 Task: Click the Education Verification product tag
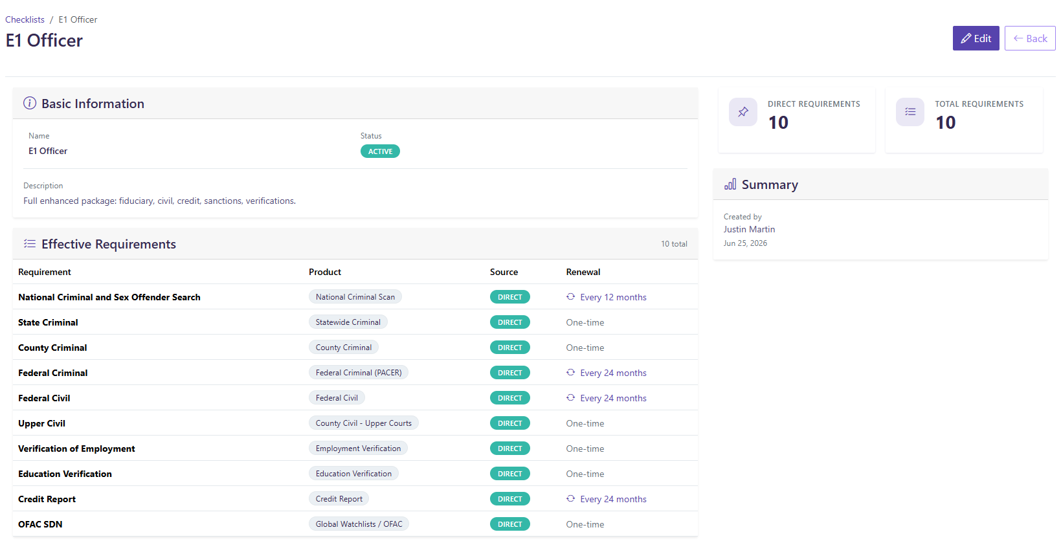pyautogui.click(x=353, y=473)
